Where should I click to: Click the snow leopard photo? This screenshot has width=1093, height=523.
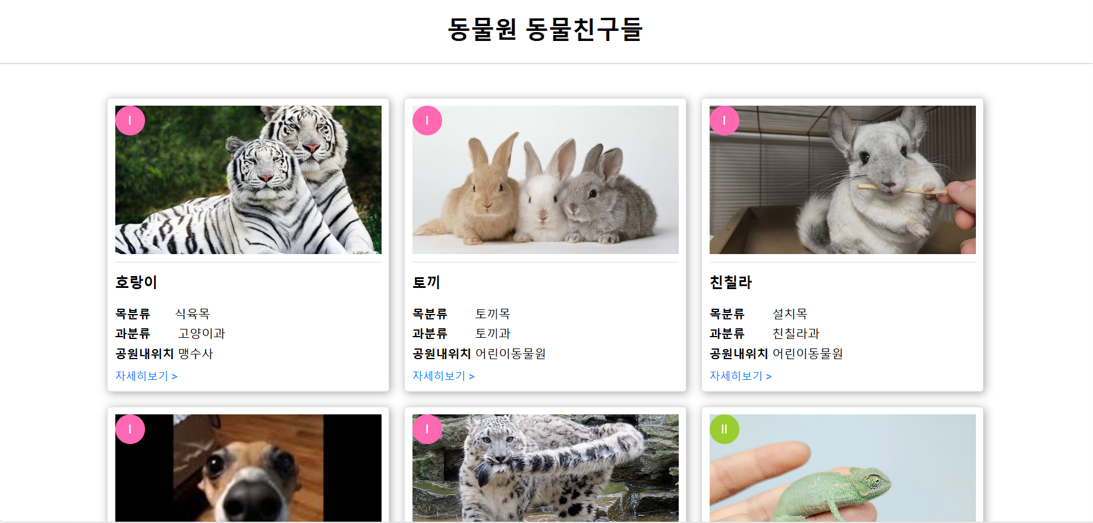(x=546, y=468)
